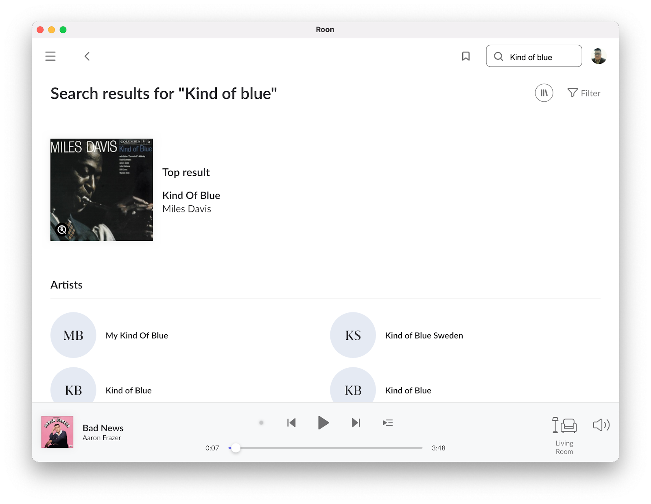The height and width of the screenshot is (504, 651).
Task: Skip to previous track
Action: coord(291,423)
